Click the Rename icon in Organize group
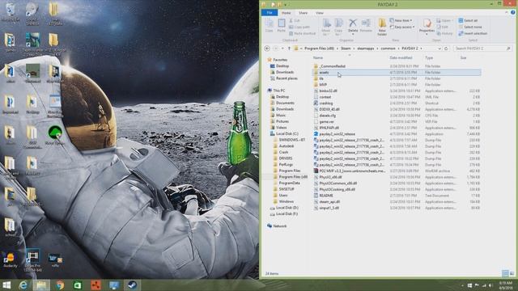Screen dimensions: 518x291 [x=366, y=25]
